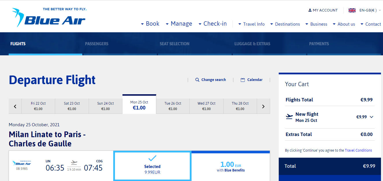Select the Tue 26 Oct date tab
The width and height of the screenshot is (383, 181).
pyautogui.click(x=173, y=106)
